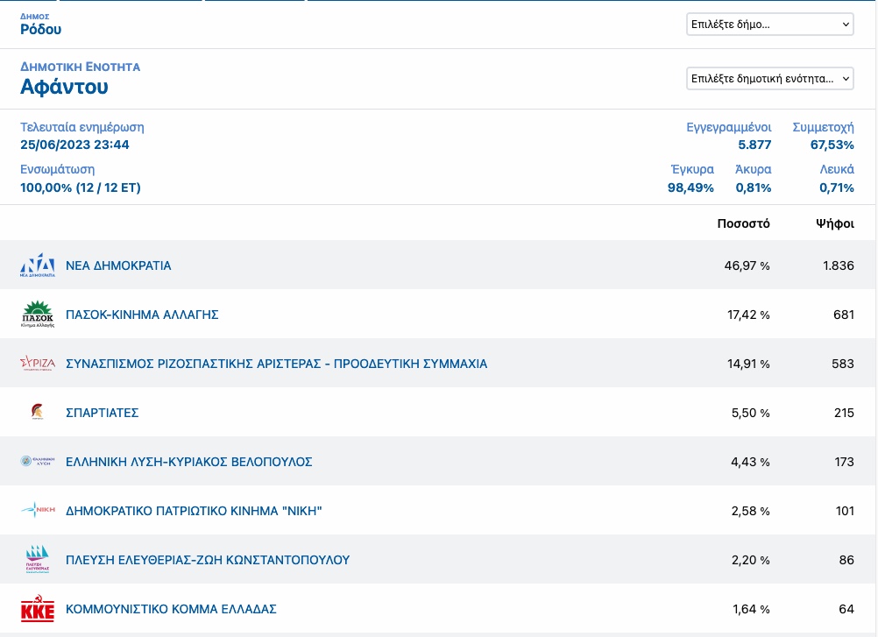Click the 'ΔΗΜΟΣ' small label
The height and width of the screenshot is (637, 878).
pos(35,17)
